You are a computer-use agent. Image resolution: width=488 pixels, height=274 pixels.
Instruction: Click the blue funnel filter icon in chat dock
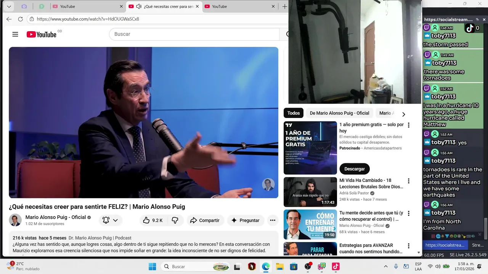tap(447, 236)
